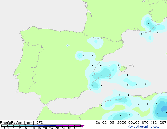Click the '(12+207)' forecast run text

coord(159,123)
